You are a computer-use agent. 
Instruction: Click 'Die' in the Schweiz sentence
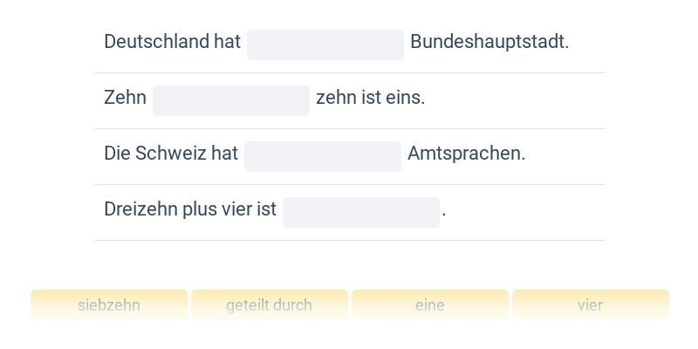point(116,154)
